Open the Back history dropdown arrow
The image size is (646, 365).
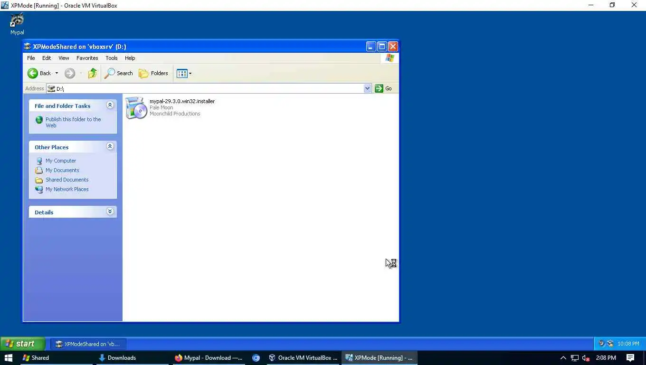(x=57, y=73)
